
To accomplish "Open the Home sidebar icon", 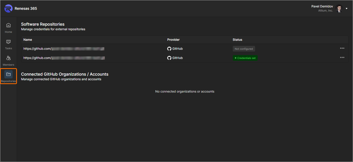I will pyautogui.click(x=8, y=25).
